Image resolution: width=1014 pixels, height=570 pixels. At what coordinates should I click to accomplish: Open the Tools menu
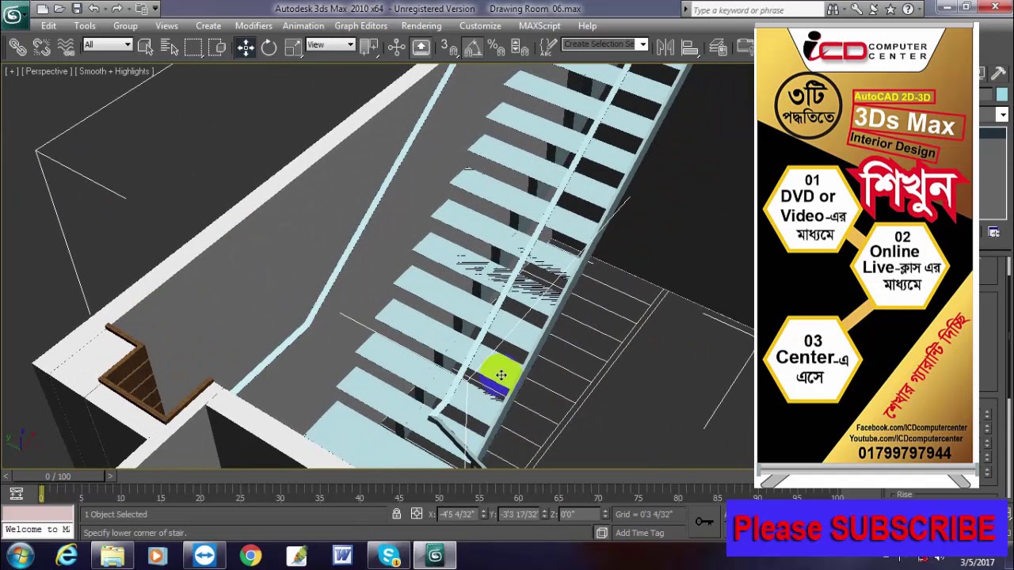(x=85, y=25)
